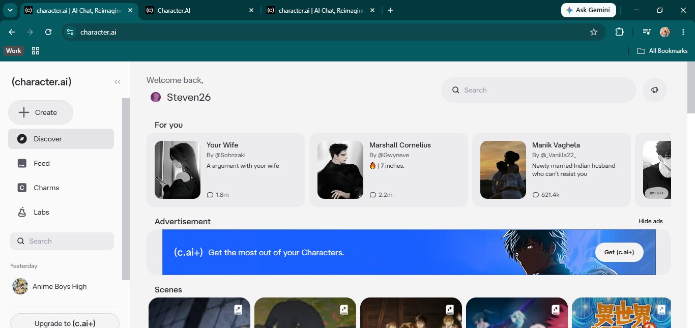Open a new browser tab

[391, 10]
